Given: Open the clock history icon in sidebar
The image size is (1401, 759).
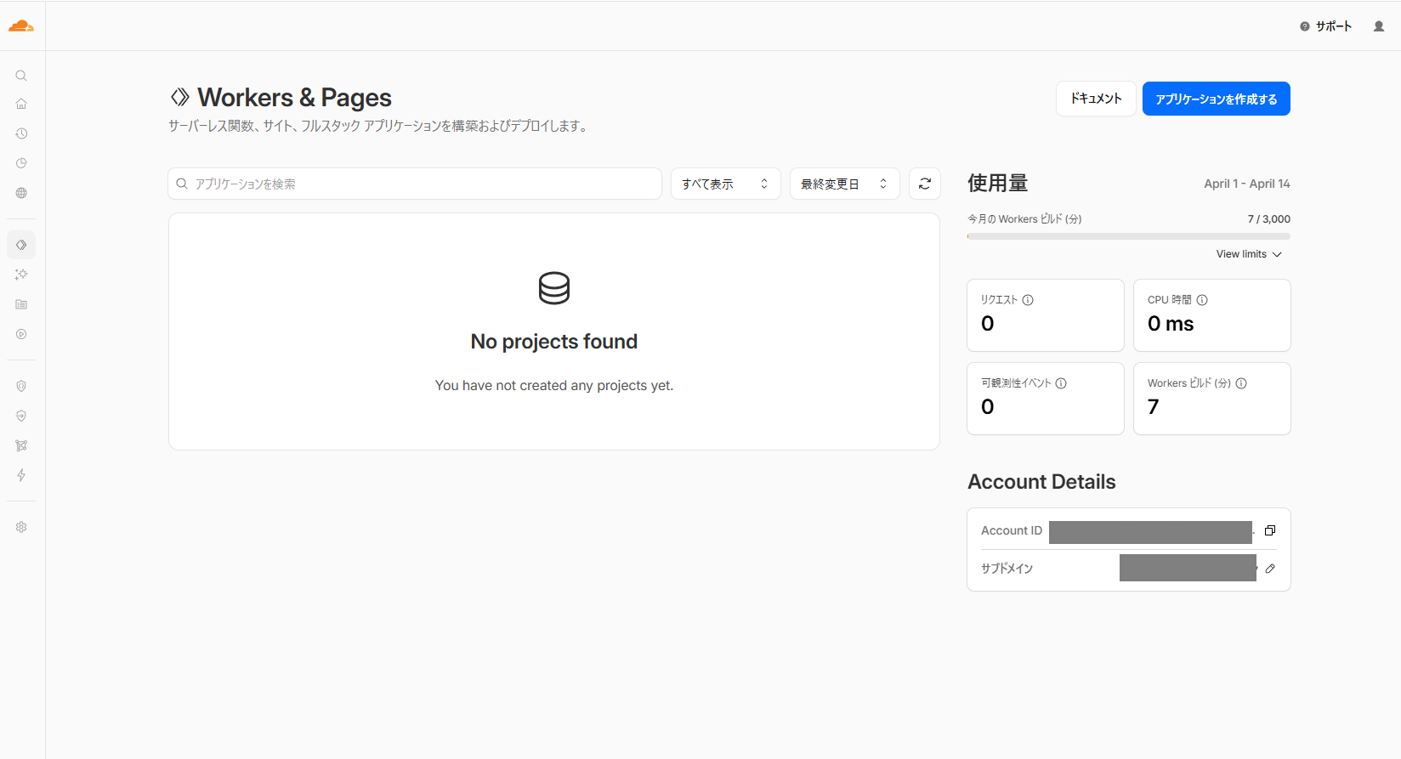Looking at the screenshot, I should [21, 133].
